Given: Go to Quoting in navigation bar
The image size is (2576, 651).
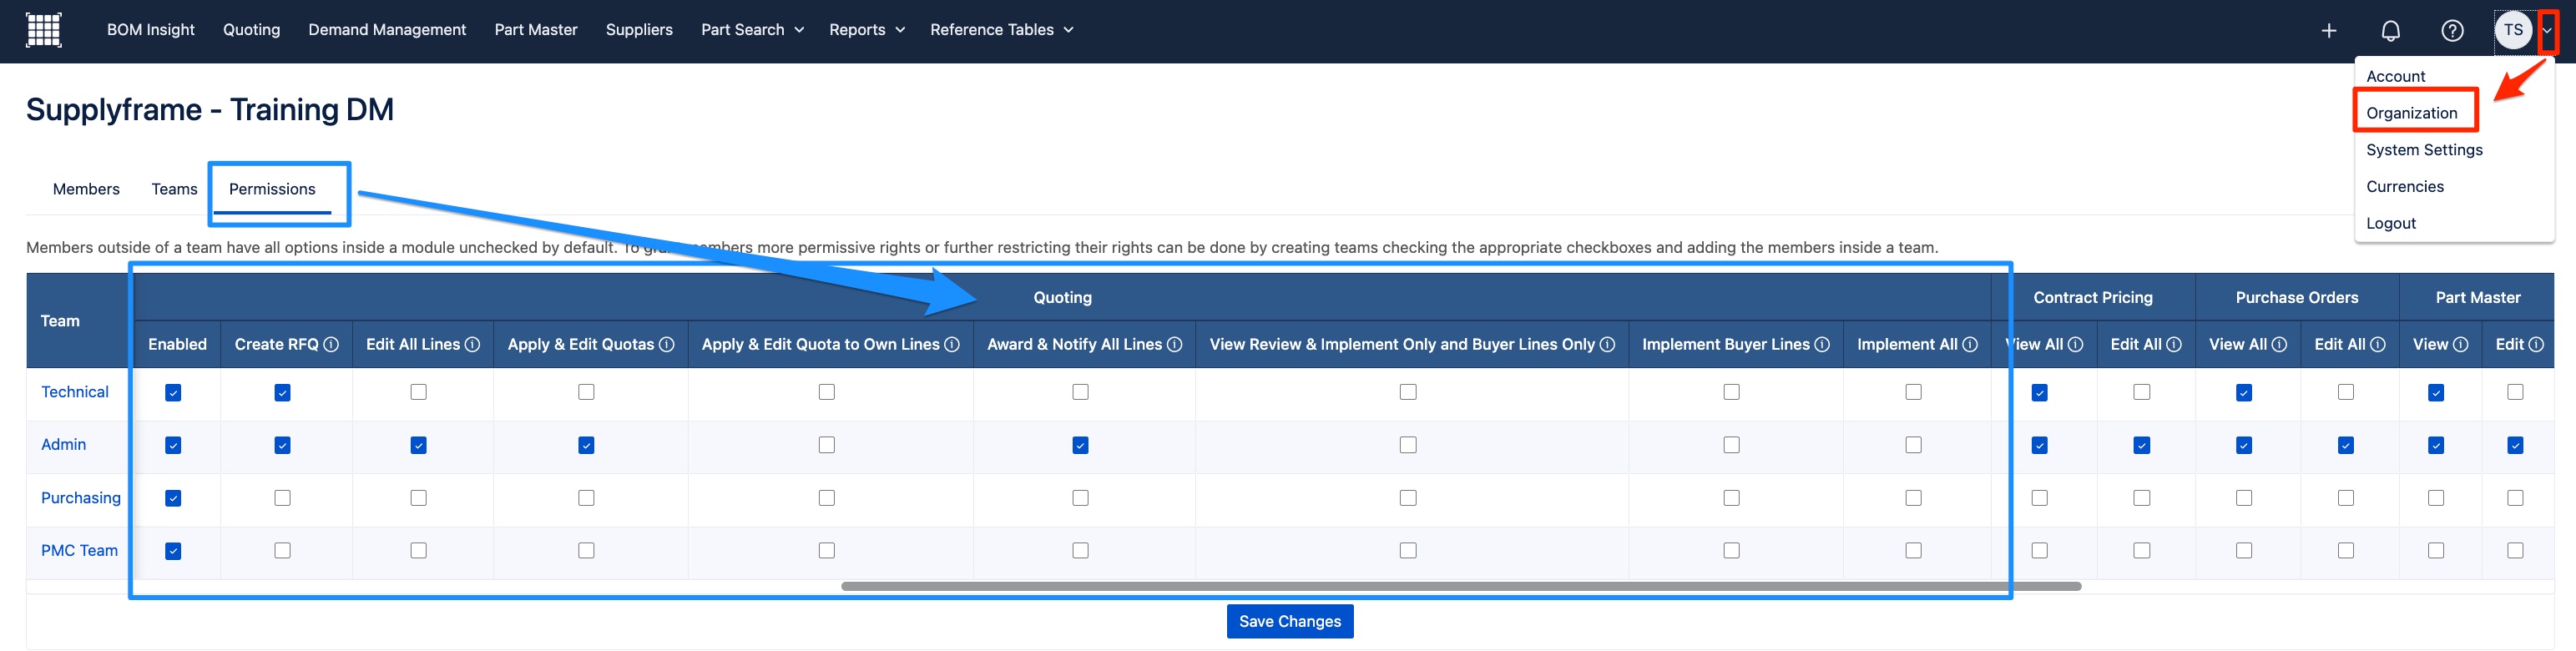Looking at the screenshot, I should click(x=252, y=30).
